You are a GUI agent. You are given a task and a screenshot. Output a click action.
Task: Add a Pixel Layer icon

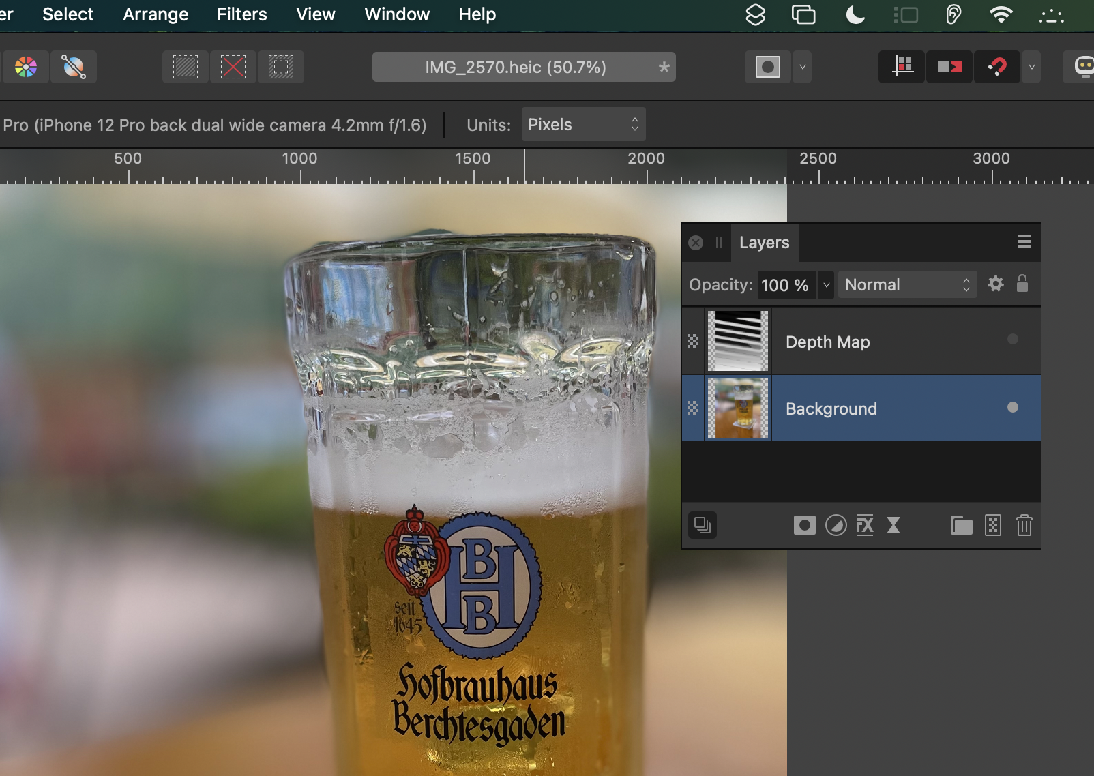(x=993, y=525)
